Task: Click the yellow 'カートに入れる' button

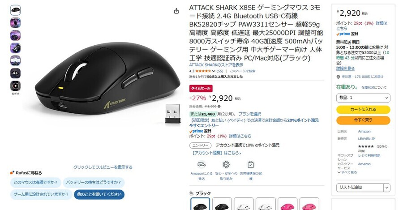Action: coord(363,110)
